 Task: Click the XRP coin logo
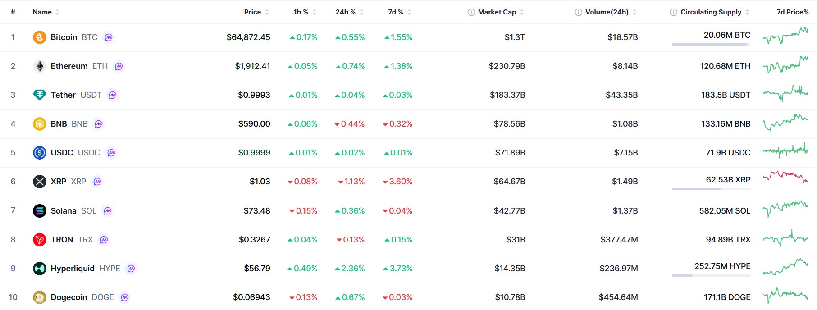pos(40,182)
